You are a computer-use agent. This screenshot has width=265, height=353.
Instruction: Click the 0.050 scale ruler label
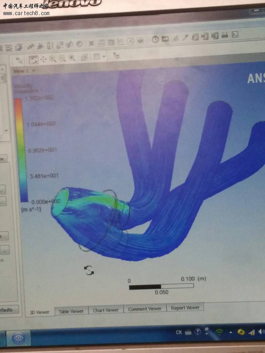coord(162,292)
